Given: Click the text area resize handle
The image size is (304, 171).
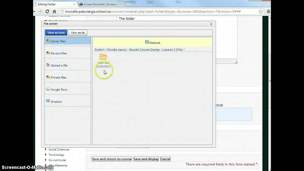Looking at the screenshot, I should tap(236, 62).
